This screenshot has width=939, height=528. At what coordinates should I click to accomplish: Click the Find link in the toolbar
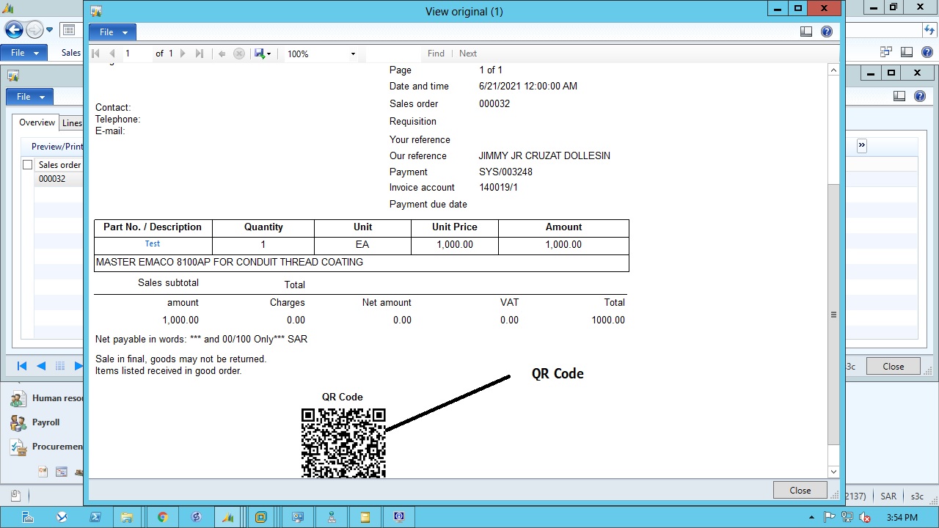point(436,53)
